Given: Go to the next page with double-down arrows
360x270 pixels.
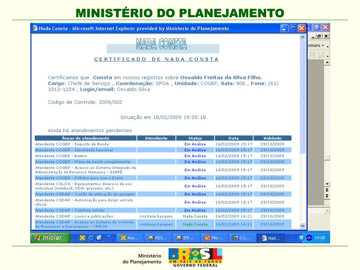Looking at the screenshot, I should 327,196.
